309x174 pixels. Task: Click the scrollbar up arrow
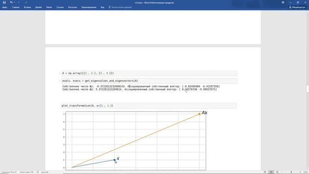click(x=308, y=12)
